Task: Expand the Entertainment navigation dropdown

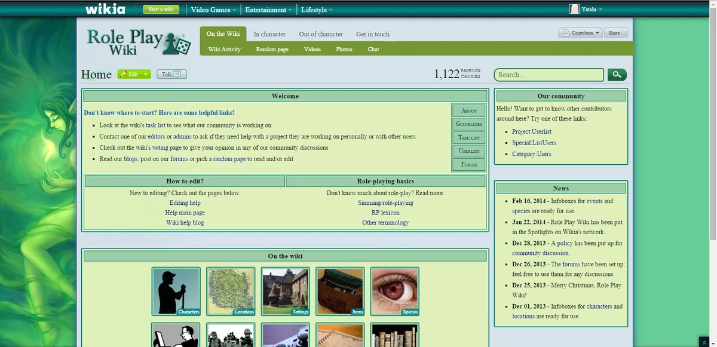Action: coord(267,10)
